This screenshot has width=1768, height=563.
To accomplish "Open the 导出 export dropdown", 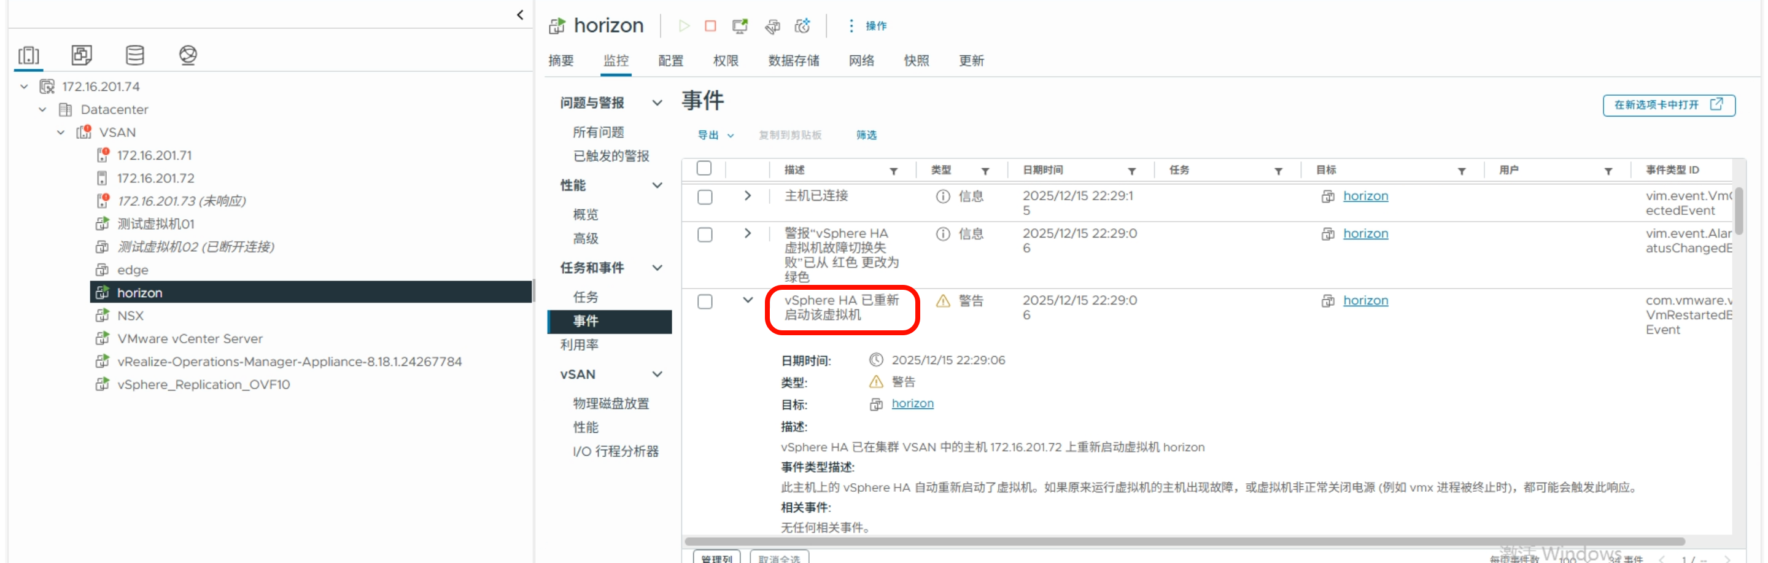I will (x=715, y=135).
